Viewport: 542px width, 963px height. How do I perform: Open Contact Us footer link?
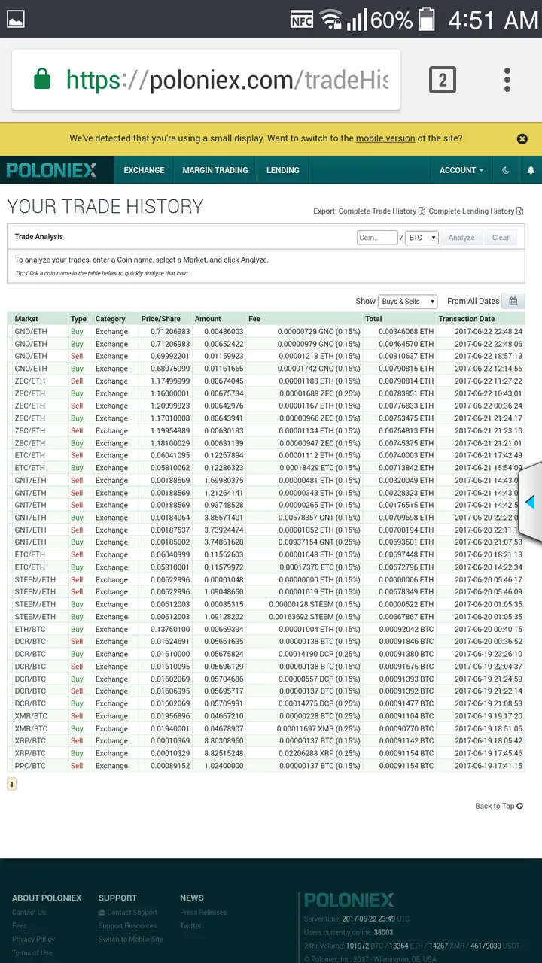(x=29, y=913)
